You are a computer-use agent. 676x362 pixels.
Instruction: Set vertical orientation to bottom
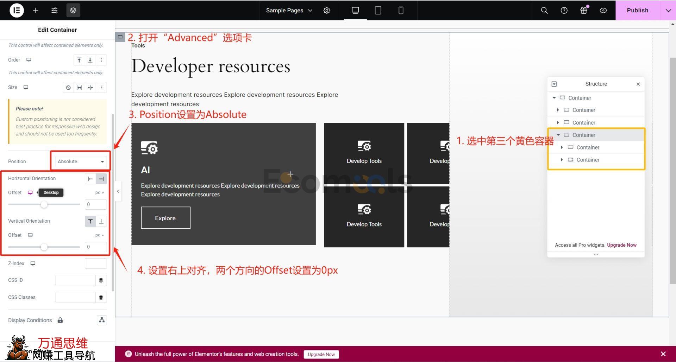101,221
